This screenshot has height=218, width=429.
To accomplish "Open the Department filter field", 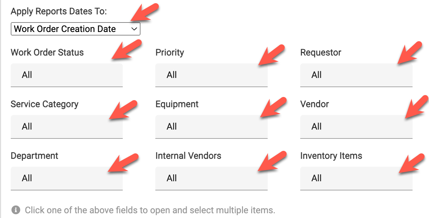I will click(66, 178).
